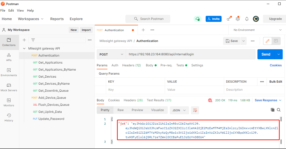This screenshot has height=149, width=286.
Task: Open the Send button dropdown arrow
Action: (x=279, y=54)
